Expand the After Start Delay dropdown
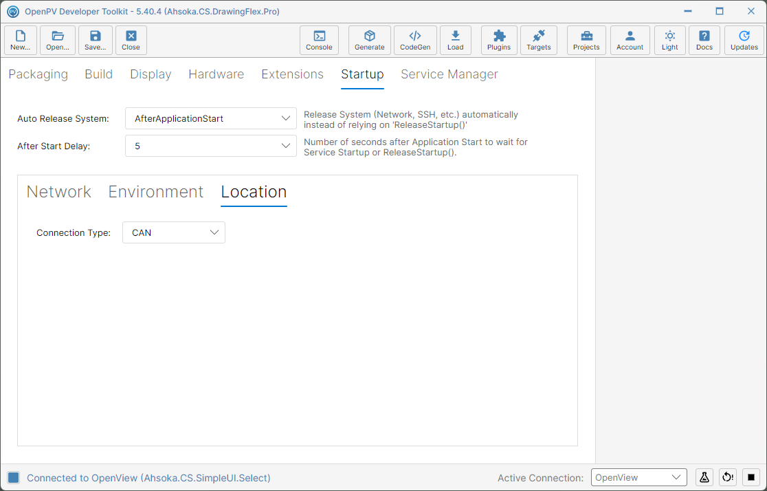Viewport: 767px width, 491px height. [x=211, y=146]
